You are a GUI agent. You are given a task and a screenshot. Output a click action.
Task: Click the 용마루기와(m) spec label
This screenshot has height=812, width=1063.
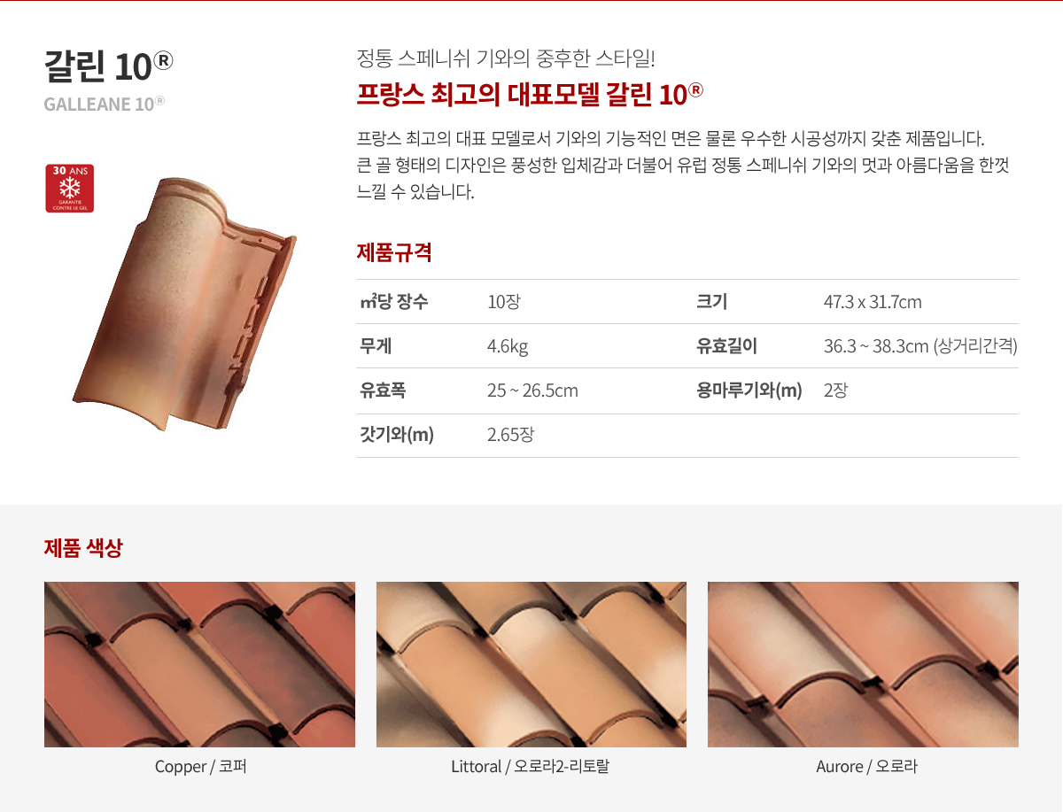[x=749, y=391]
